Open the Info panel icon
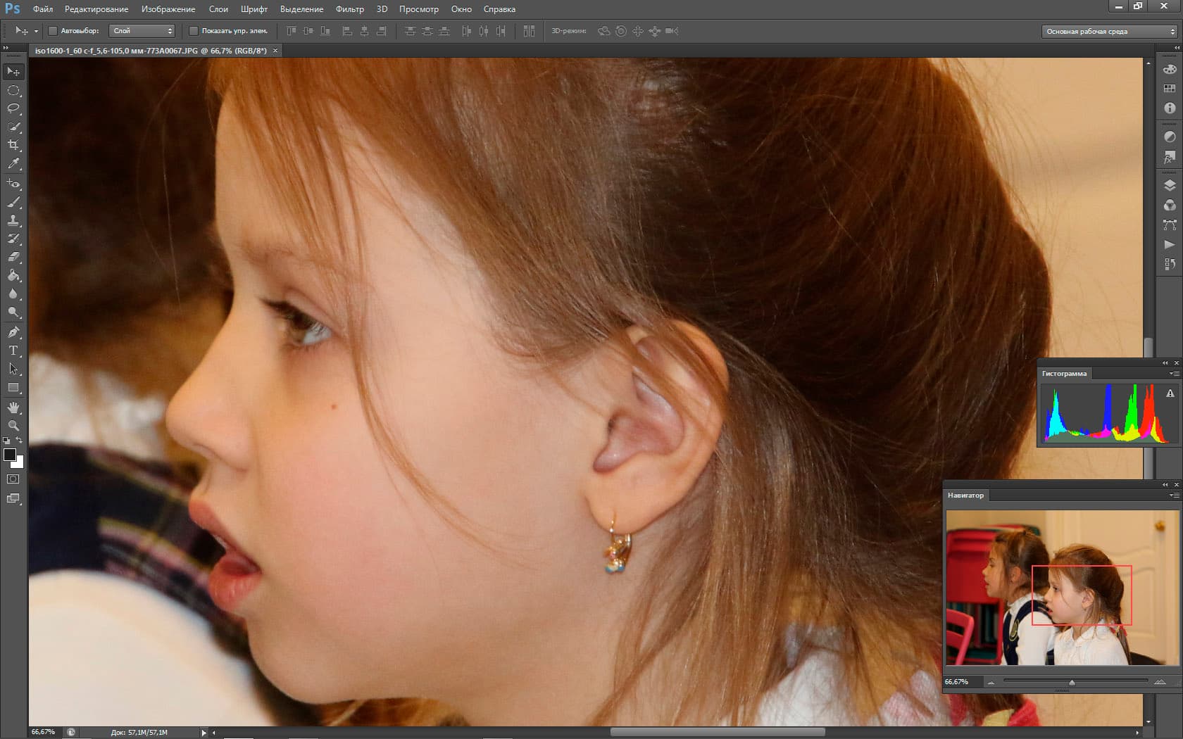Screen dimensions: 1183x739 pos(1170,108)
